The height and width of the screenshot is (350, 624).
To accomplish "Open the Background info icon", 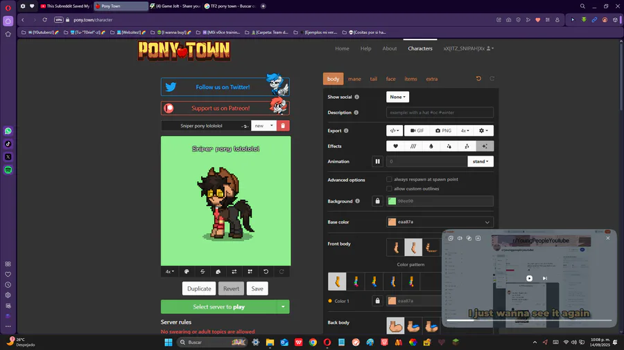I will [x=357, y=201].
